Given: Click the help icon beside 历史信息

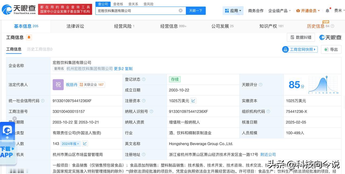Looking at the screenshot, I should coord(332,26).
